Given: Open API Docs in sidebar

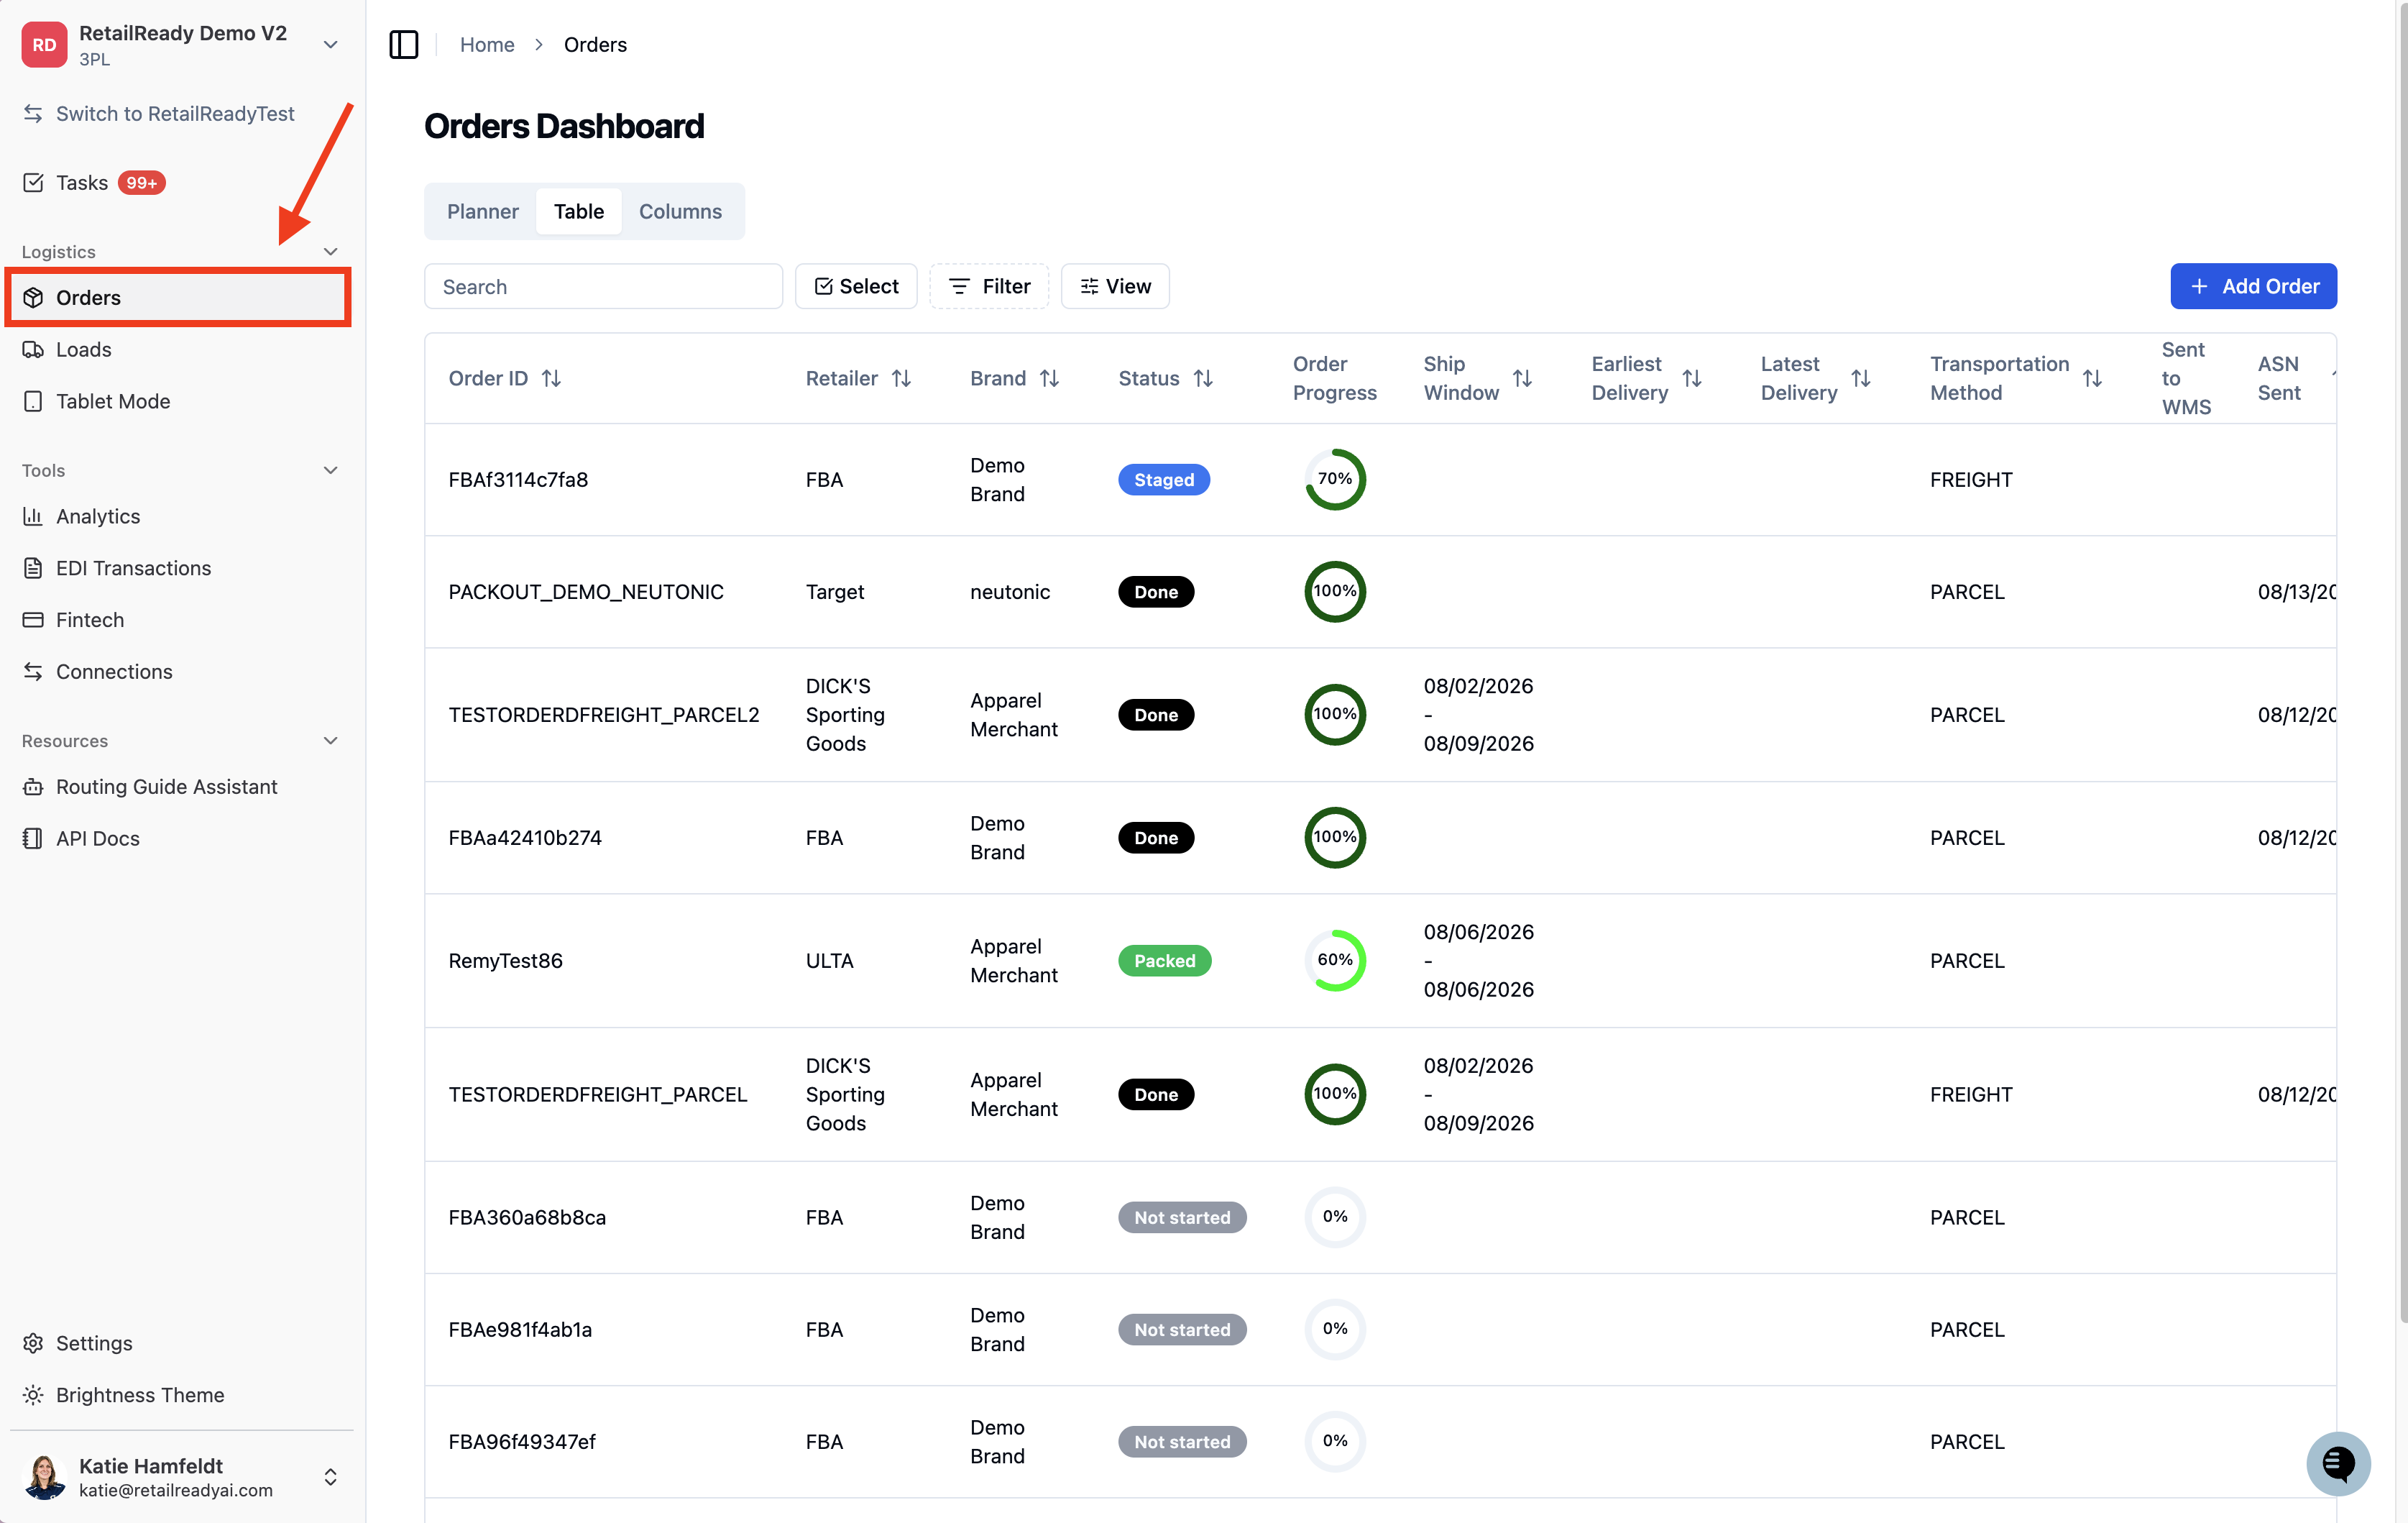Looking at the screenshot, I should [x=179, y=838].
